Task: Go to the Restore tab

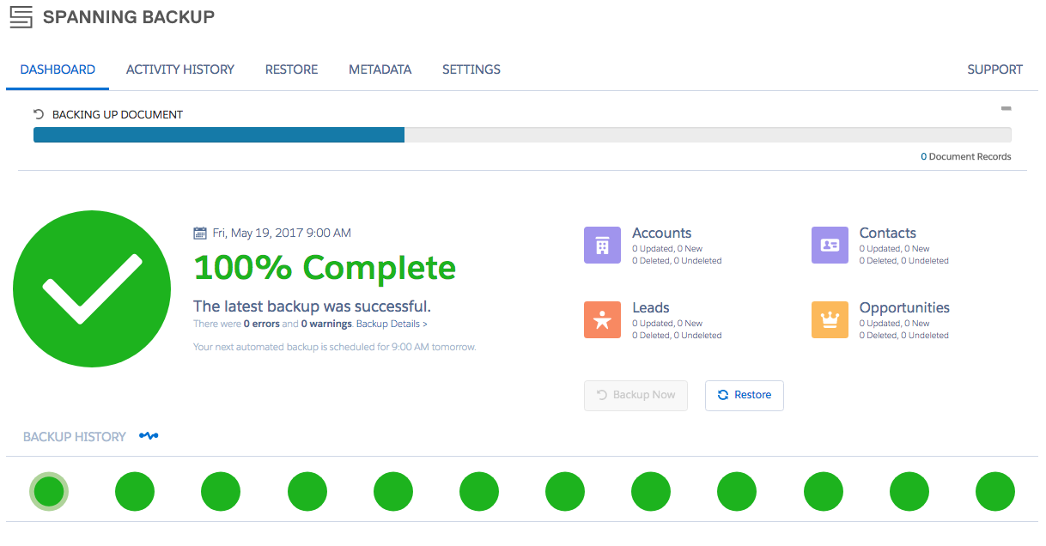Action: tap(291, 70)
